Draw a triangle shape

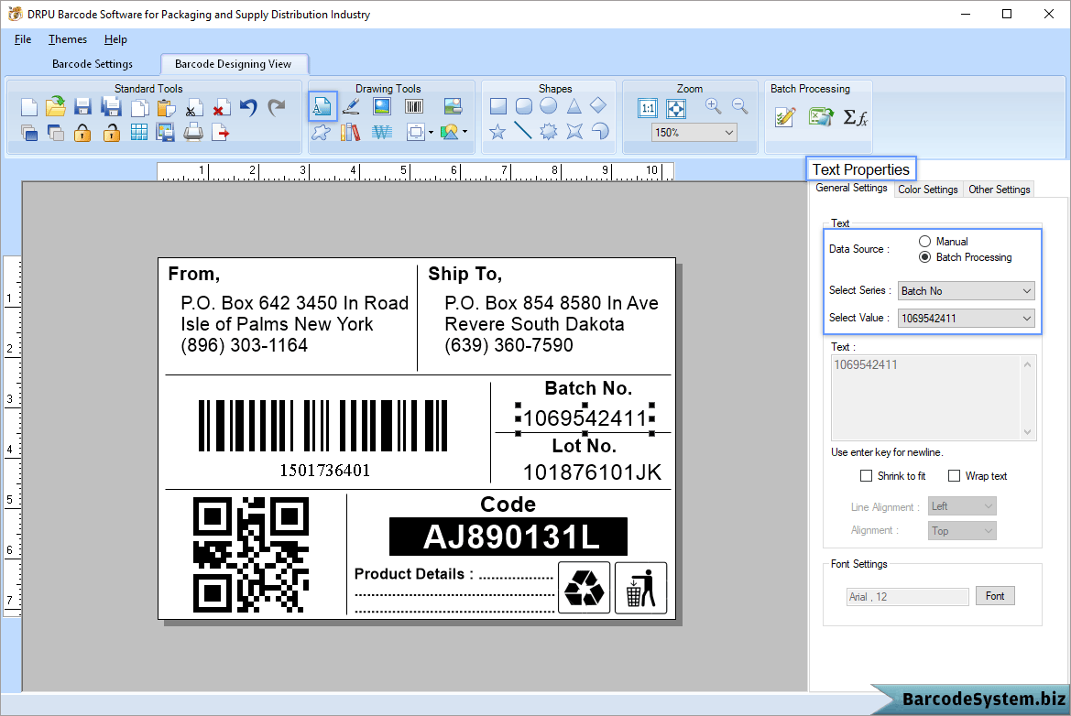tap(574, 106)
